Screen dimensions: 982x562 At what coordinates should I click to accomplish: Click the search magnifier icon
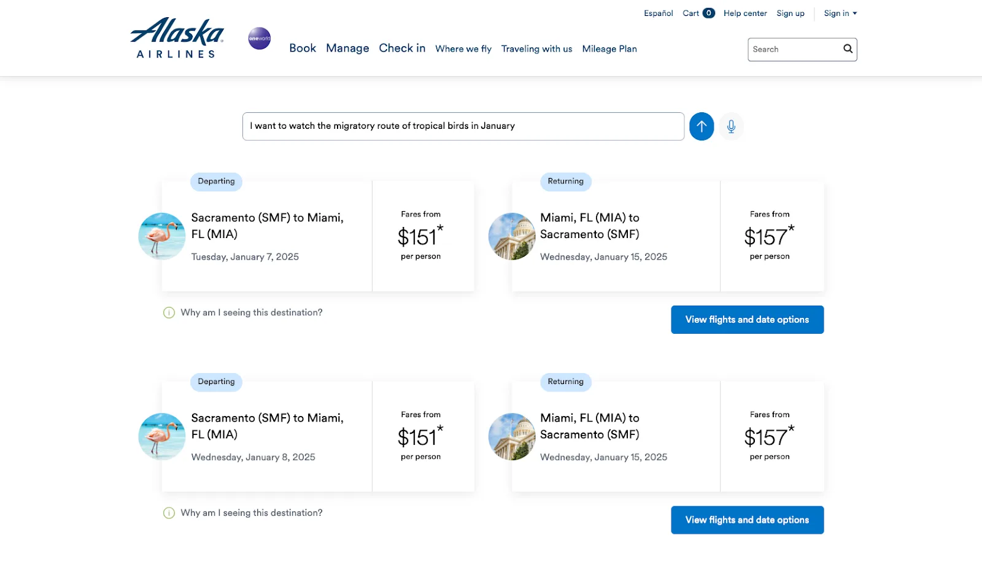coord(848,49)
